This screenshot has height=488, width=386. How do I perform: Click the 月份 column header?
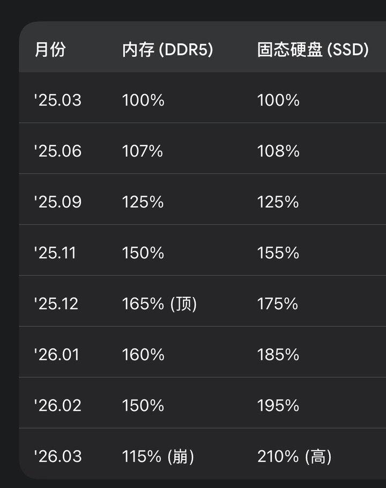point(50,50)
